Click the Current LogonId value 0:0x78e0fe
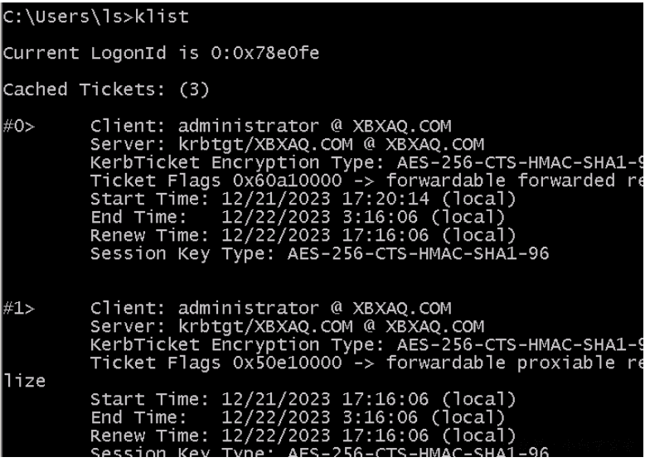Viewport: 645px width, 462px height. pyautogui.click(x=265, y=53)
